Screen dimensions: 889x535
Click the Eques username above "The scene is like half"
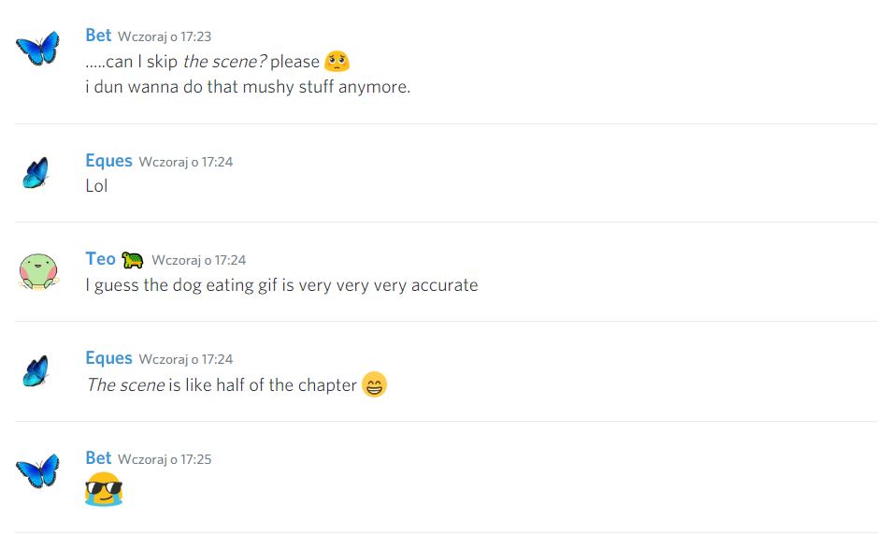[x=108, y=358]
